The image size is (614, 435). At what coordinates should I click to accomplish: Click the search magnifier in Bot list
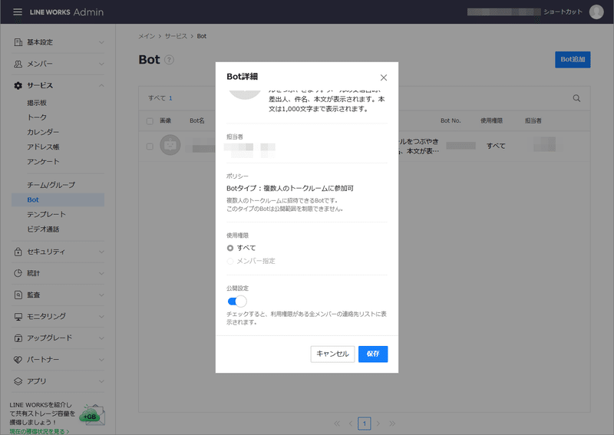(576, 98)
